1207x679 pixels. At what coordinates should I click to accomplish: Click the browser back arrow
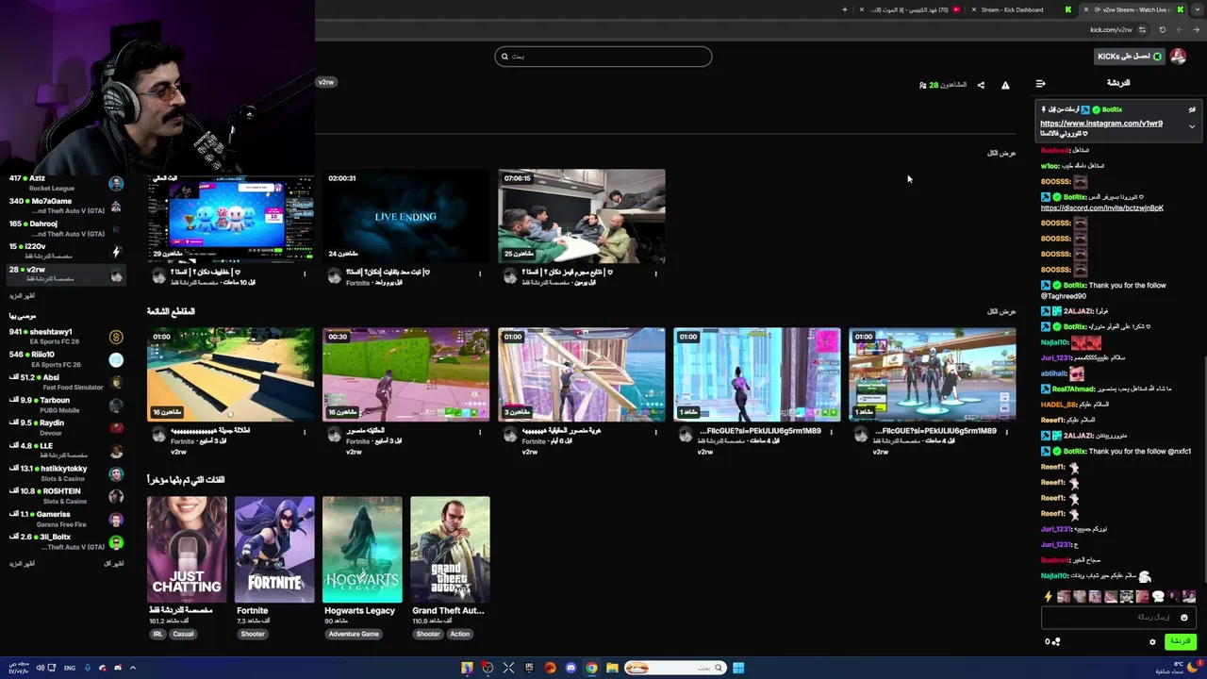1196,29
